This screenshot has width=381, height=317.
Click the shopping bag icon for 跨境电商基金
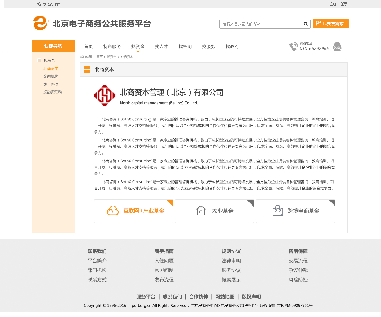(278, 211)
